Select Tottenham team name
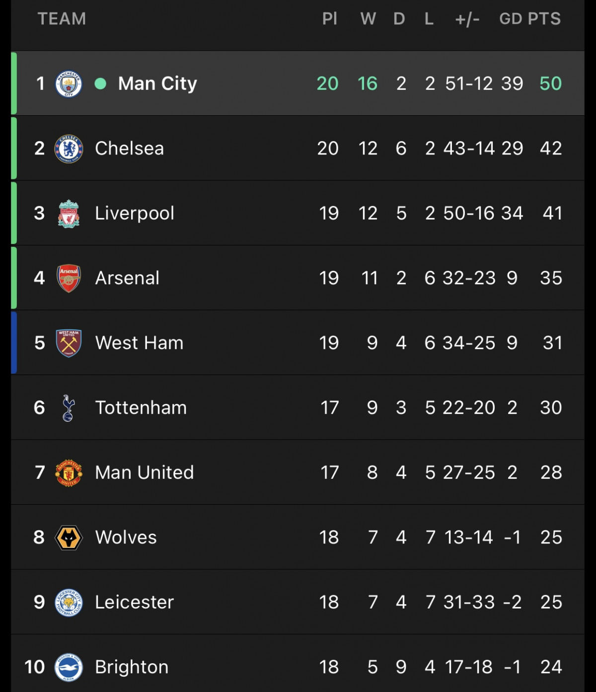Screen dimensions: 596x692 pyautogui.click(x=141, y=408)
